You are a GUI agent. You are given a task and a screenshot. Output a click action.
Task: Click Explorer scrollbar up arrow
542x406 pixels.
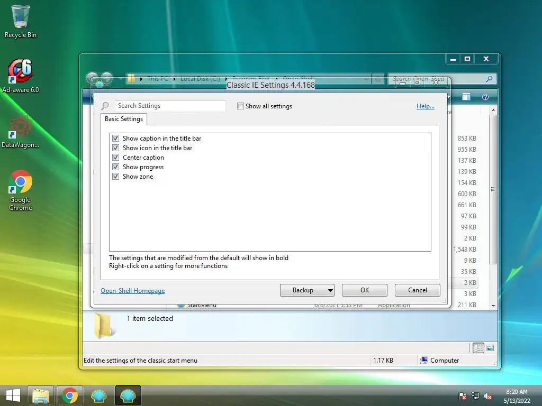pyautogui.click(x=493, y=110)
